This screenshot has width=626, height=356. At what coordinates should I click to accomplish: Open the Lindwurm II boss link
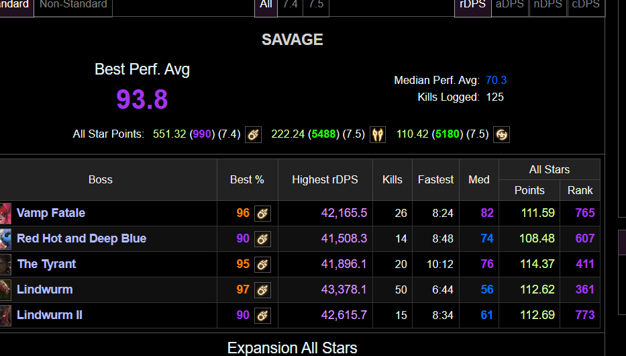pyautogui.click(x=50, y=315)
